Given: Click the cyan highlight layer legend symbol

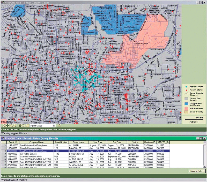Looking at the screenshot, I should click(186, 87).
